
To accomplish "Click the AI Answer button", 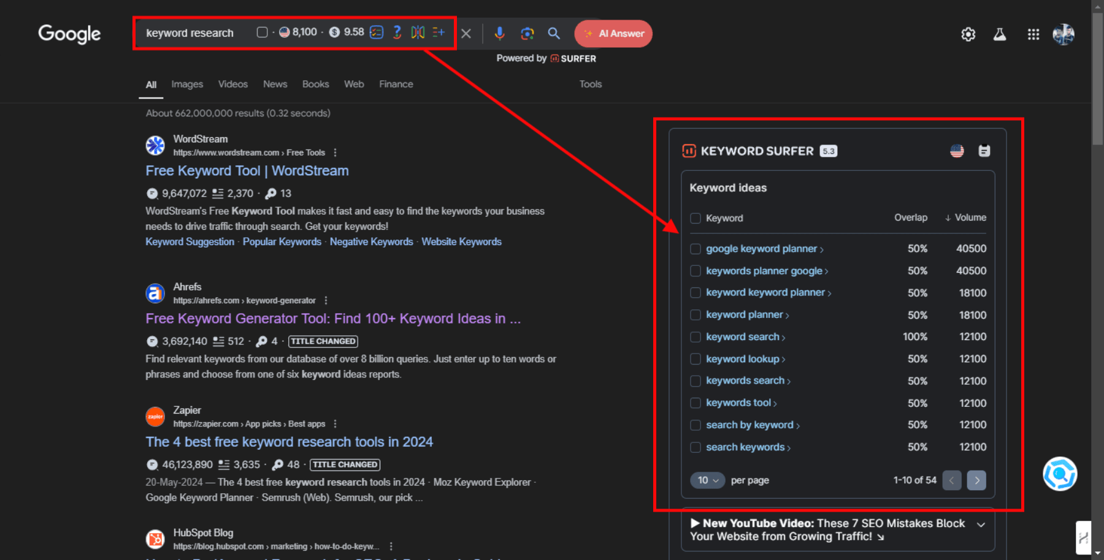I will 613,34.
